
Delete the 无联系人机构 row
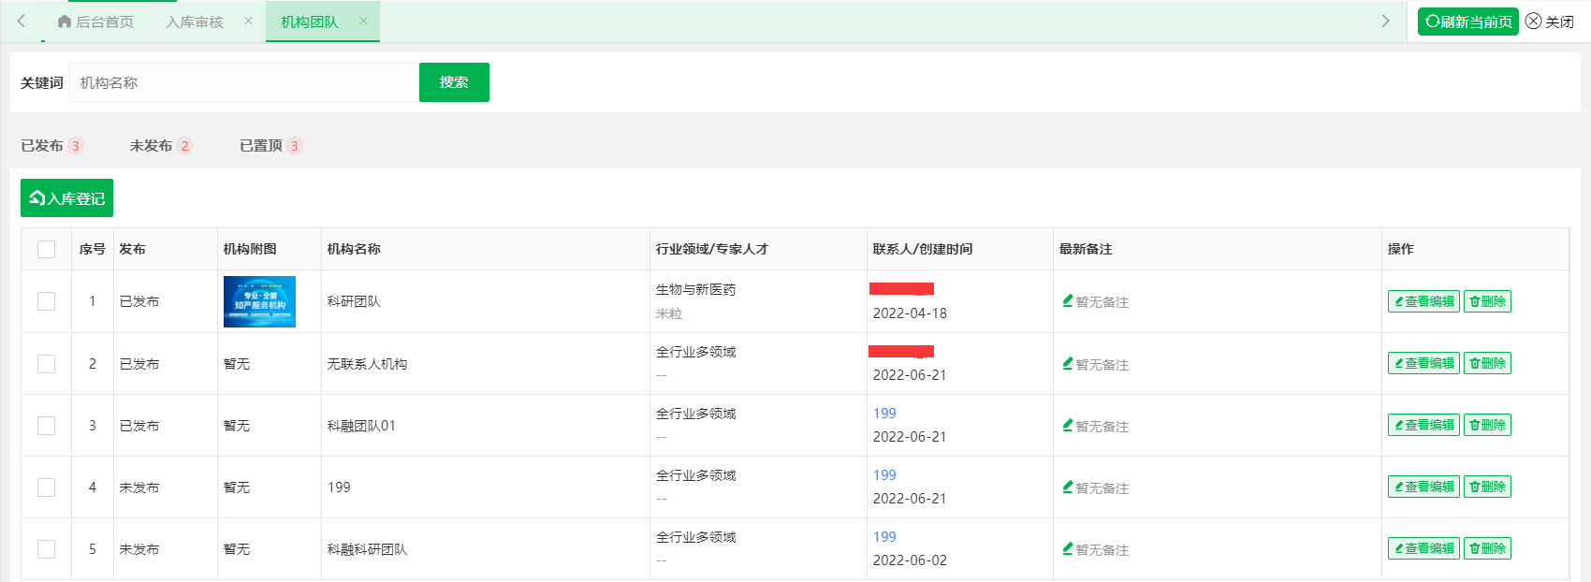1487,363
